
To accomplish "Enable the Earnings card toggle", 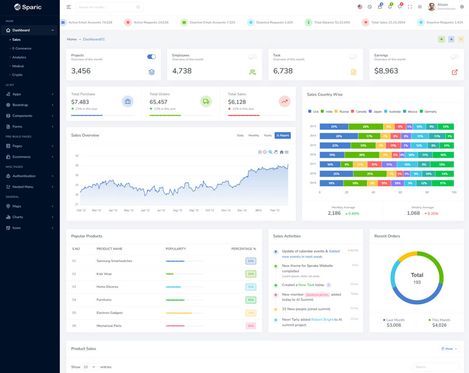I will coord(454,57).
